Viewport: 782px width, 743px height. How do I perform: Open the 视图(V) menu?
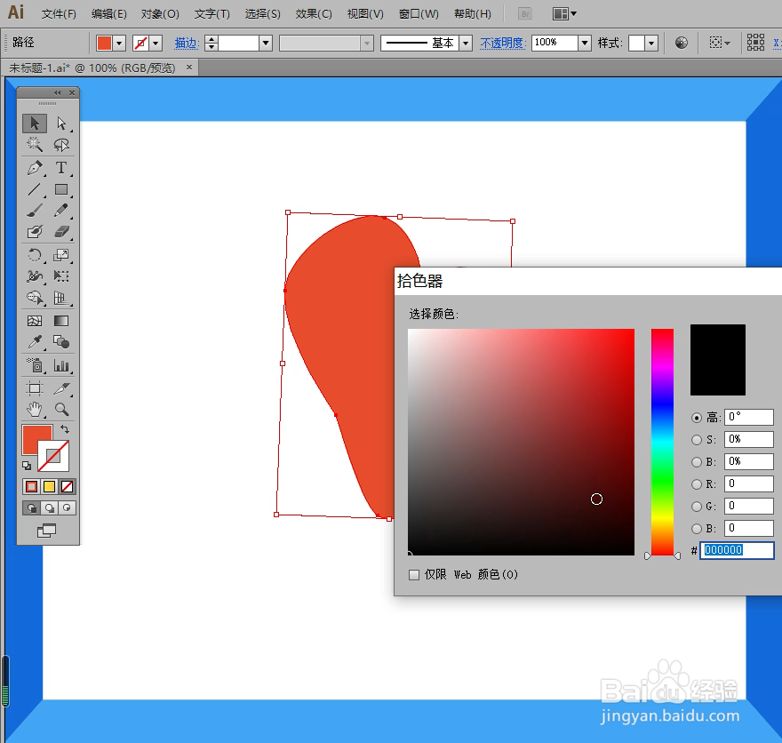[365, 14]
